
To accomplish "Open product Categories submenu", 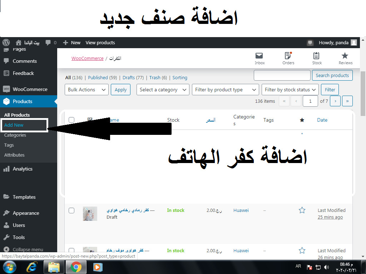I will pyautogui.click(x=15, y=135).
